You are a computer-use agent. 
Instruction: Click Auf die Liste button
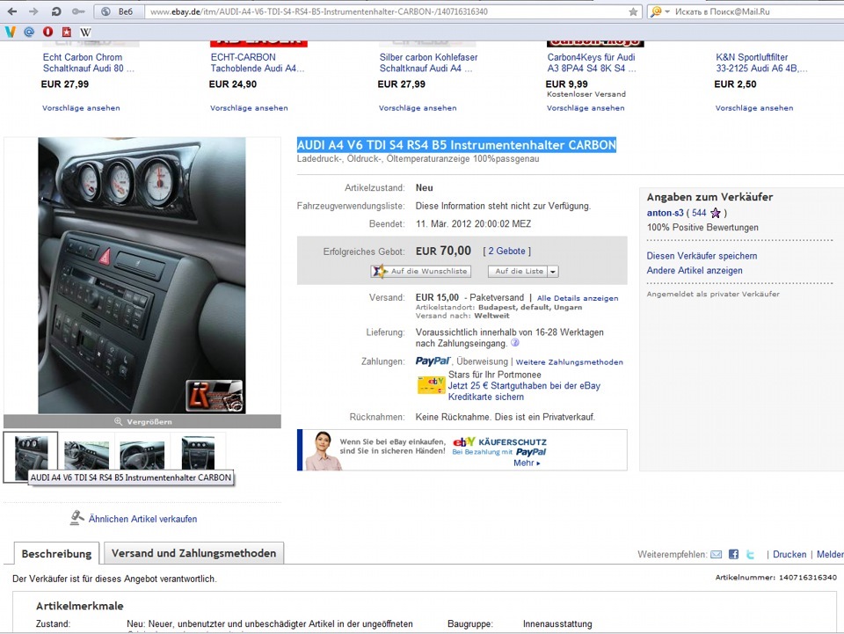(518, 271)
